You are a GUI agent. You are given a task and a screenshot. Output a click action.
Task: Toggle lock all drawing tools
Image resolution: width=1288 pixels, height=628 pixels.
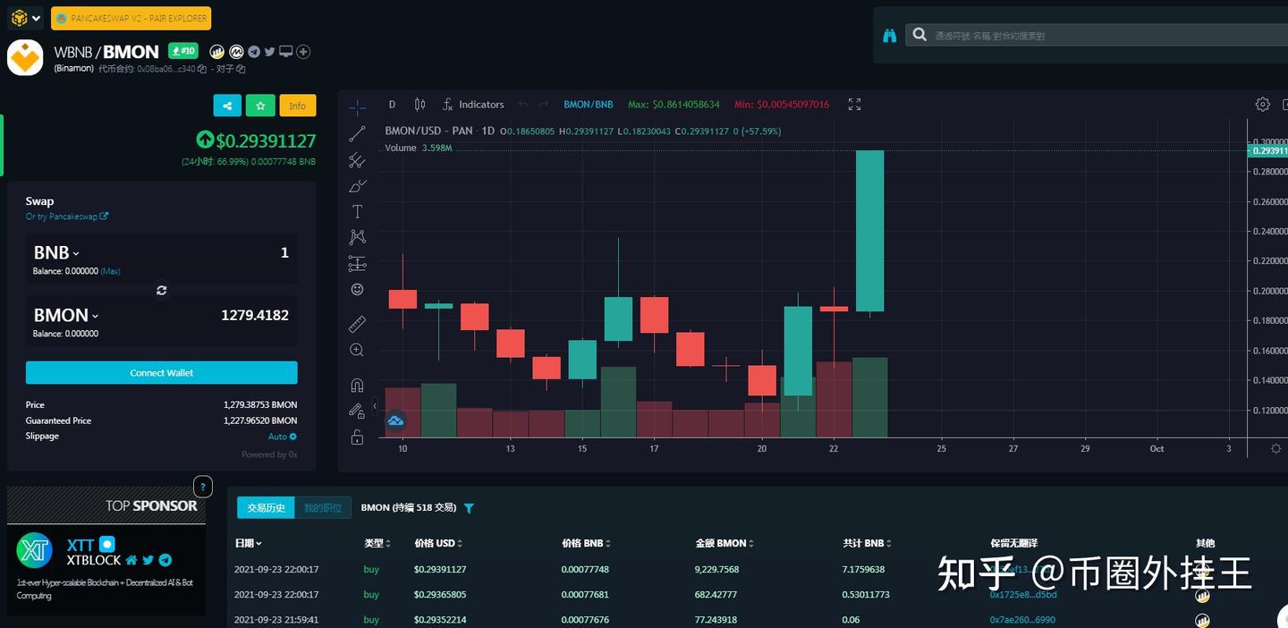[357, 437]
